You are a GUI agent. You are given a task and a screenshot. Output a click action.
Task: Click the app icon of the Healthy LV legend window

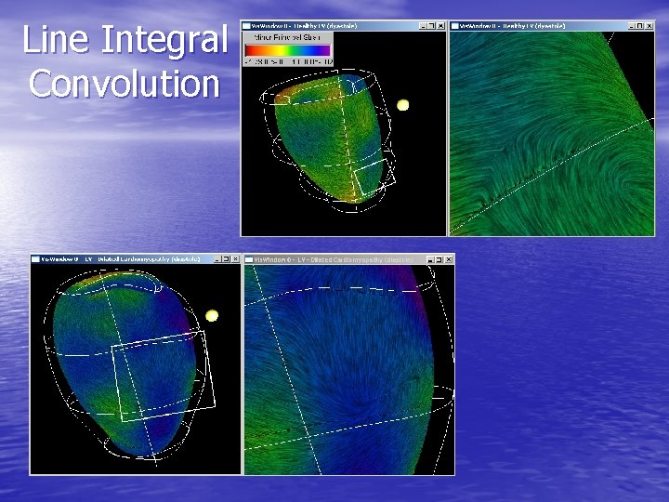pos(246,26)
